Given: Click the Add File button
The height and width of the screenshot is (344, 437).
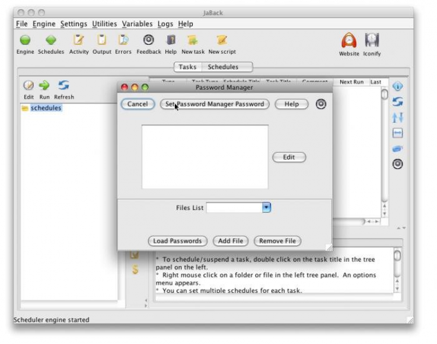Looking at the screenshot, I should (231, 241).
